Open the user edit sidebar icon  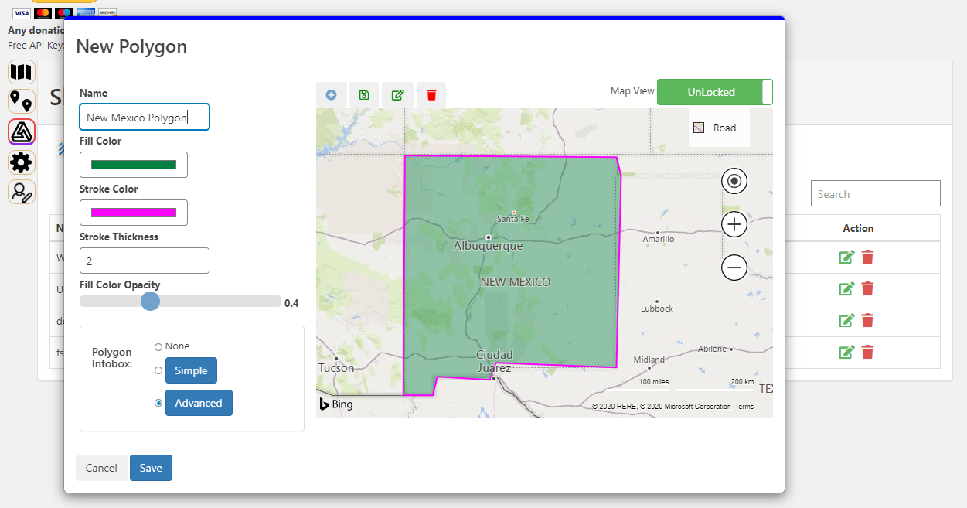22,192
